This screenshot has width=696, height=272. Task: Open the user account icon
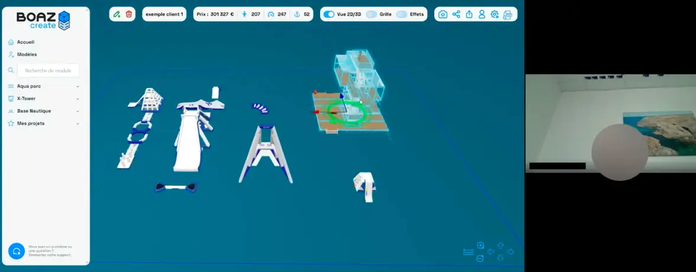482,14
